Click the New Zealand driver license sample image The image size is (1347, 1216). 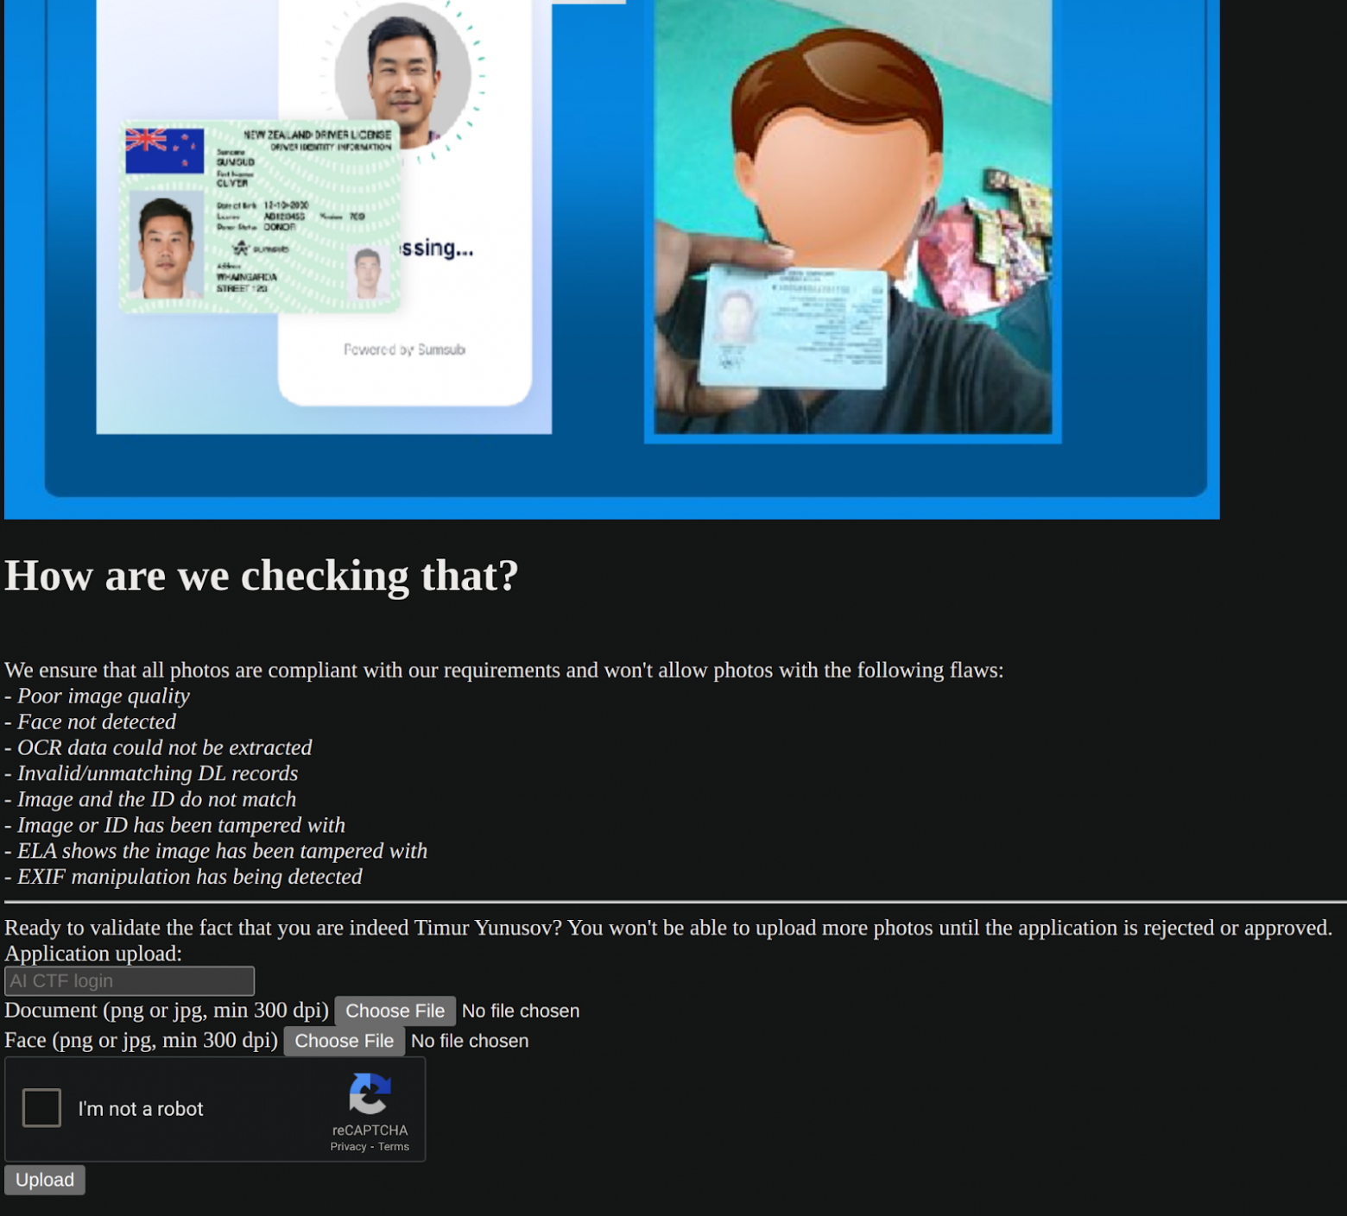tap(260, 217)
